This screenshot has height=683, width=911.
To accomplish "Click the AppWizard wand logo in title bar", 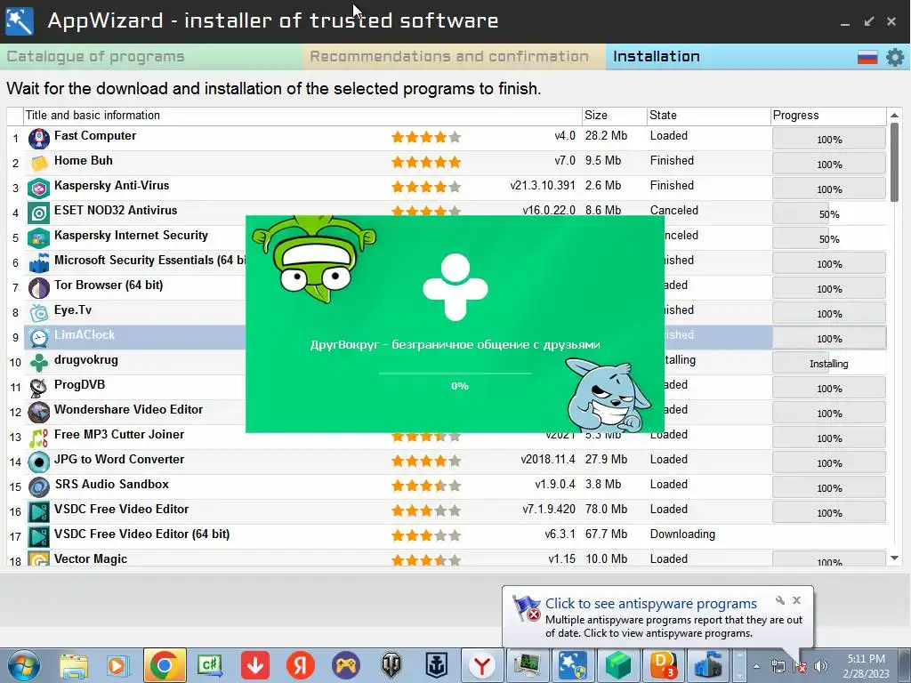I will pyautogui.click(x=20, y=21).
